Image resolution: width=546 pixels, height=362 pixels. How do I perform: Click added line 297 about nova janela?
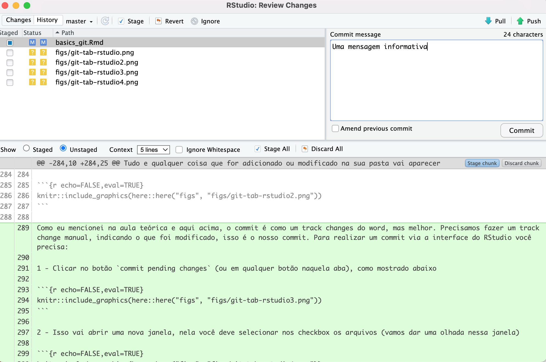pyautogui.click(x=278, y=332)
